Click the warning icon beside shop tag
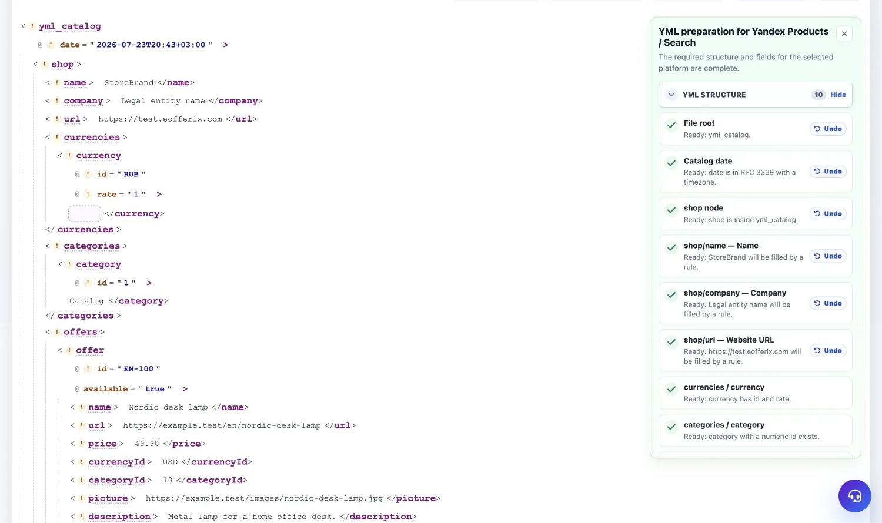 (x=45, y=64)
